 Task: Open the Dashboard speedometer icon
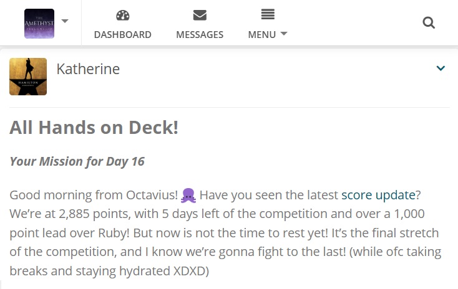pyautogui.click(x=123, y=15)
